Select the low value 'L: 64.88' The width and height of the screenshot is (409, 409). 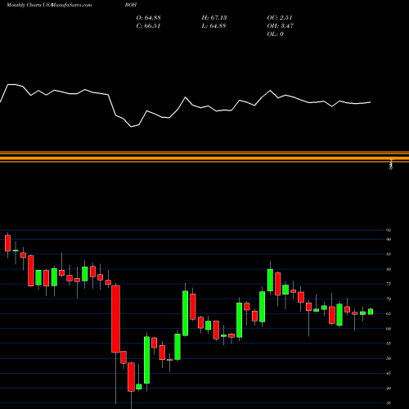tap(213, 26)
